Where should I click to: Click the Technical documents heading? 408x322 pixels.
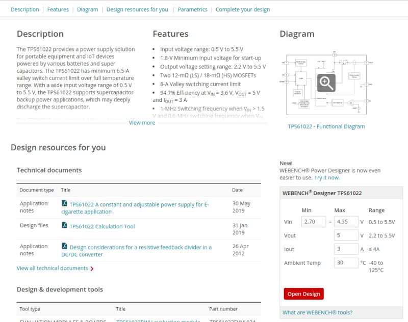point(49,170)
